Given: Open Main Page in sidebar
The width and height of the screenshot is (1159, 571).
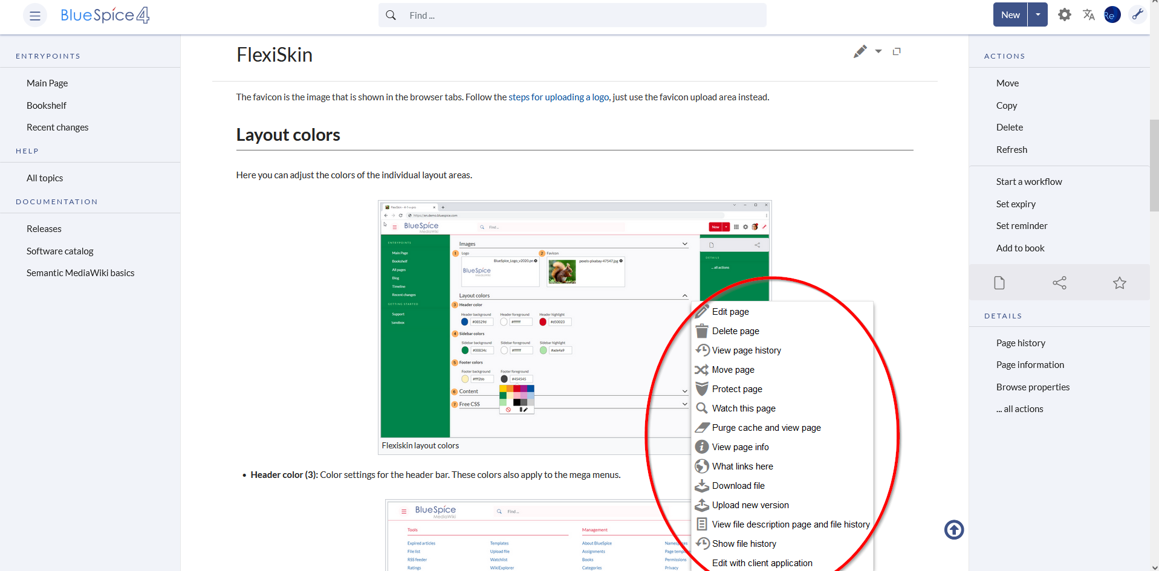Looking at the screenshot, I should pyautogui.click(x=47, y=83).
